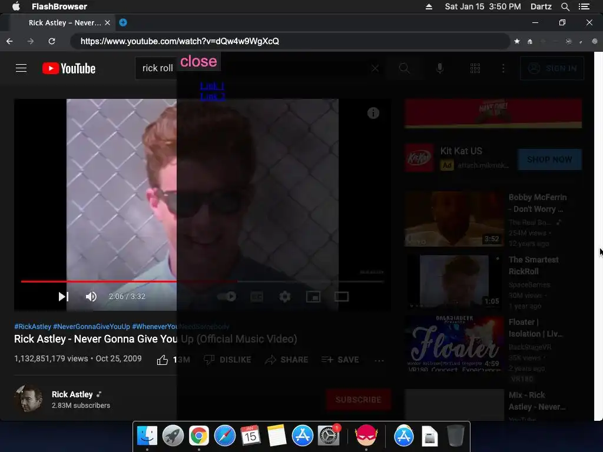Open the home page via house icon
The width and height of the screenshot is (603, 452).
point(530,41)
